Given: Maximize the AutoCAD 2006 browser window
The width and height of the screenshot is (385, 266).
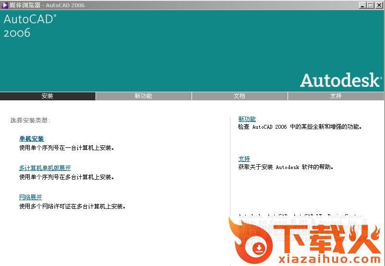Looking at the screenshot, I should [x=370, y=5].
